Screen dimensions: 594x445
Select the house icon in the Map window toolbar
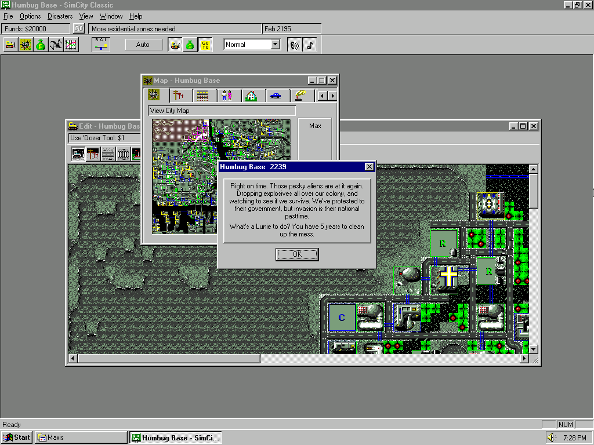(x=252, y=95)
